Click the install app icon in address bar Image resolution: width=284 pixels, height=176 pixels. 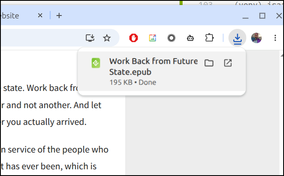click(x=90, y=38)
